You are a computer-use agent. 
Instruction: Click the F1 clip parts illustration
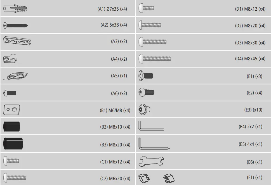click(x=157, y=178)
